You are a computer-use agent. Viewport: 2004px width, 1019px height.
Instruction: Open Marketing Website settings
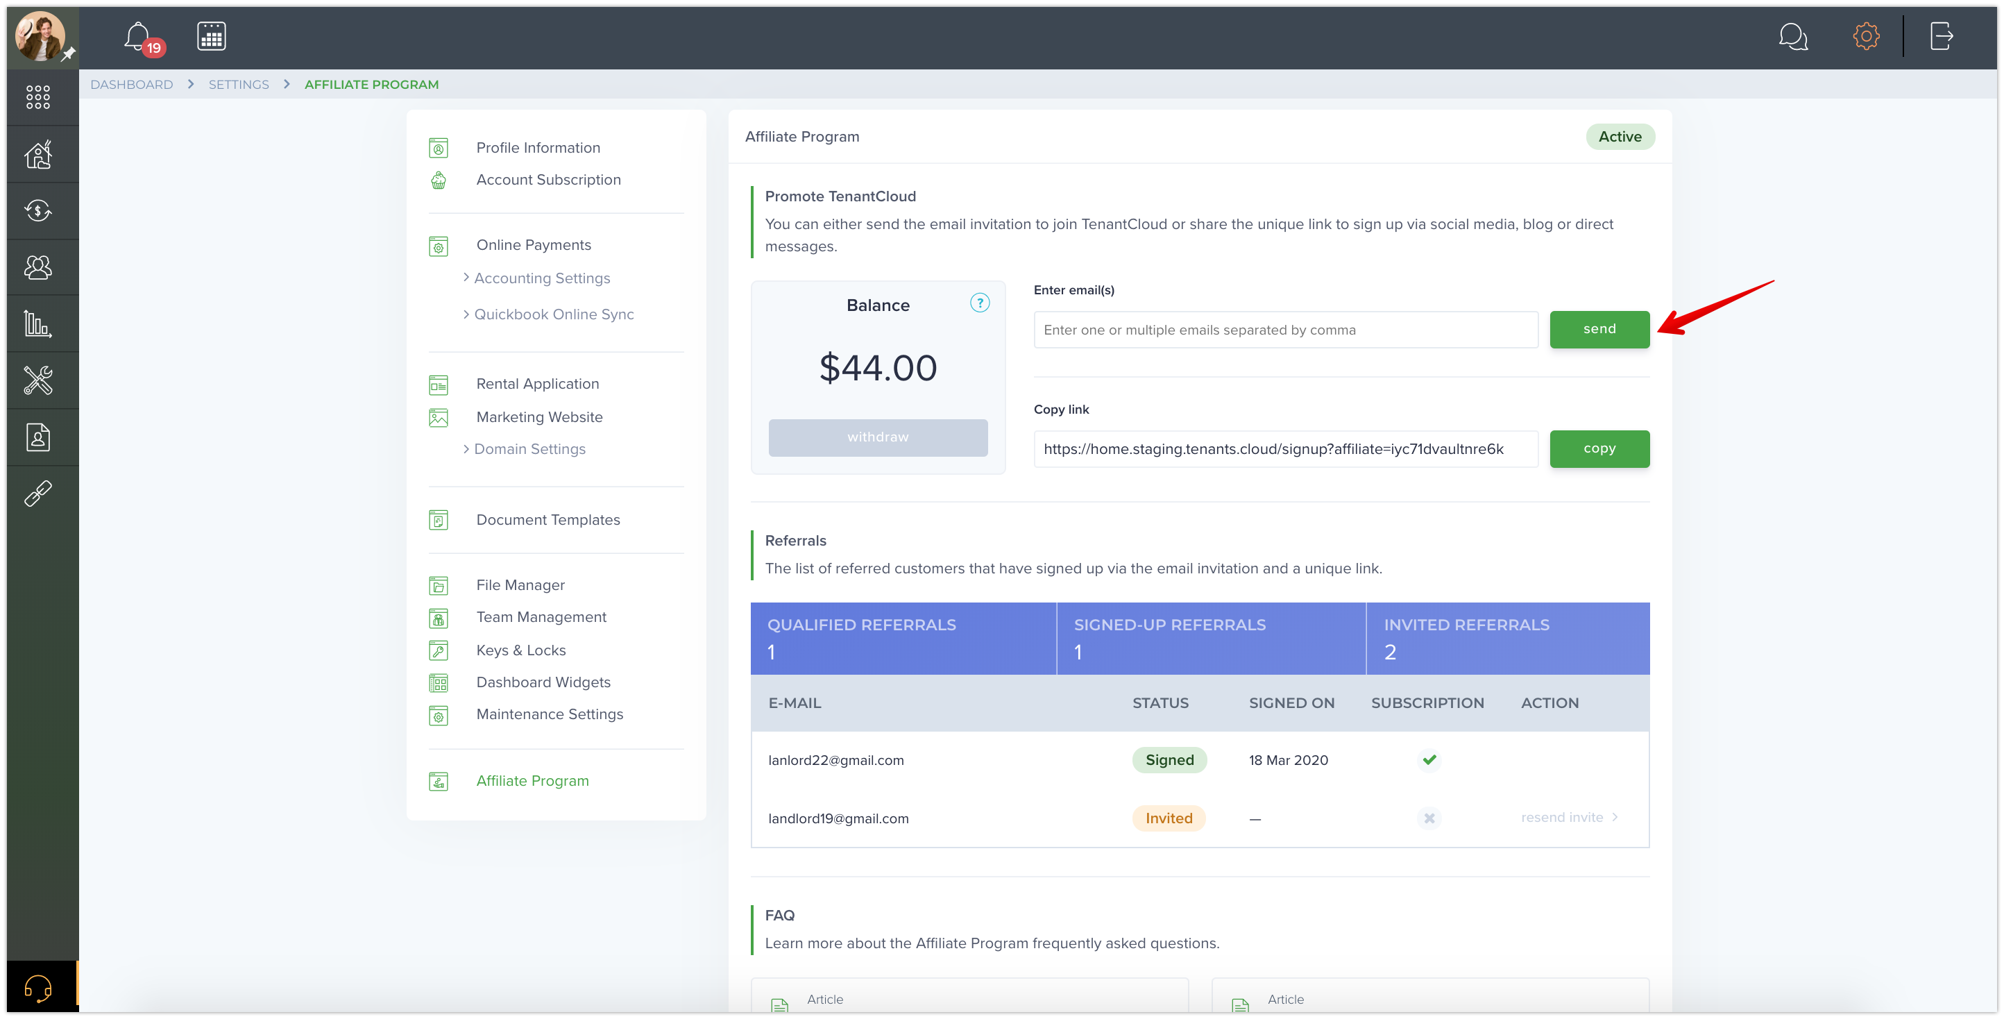pos(539,417)
